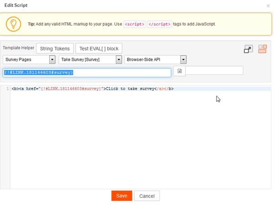Close the Edit Script dialog
274x205 pixels.
pos(268,6)
